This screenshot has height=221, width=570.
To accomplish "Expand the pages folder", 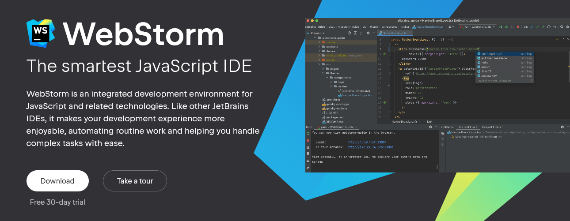I will (323, 69).
